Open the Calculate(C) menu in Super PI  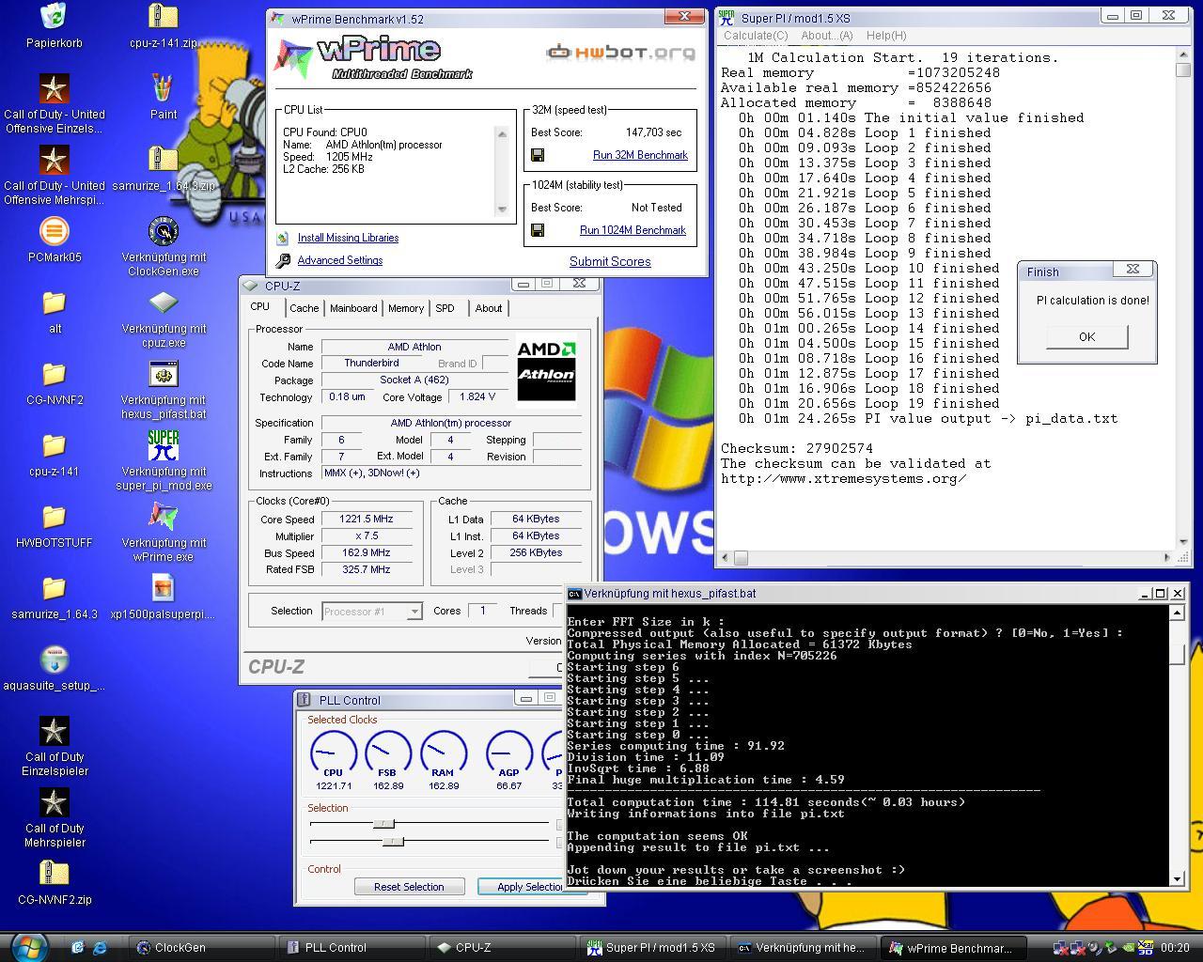coord(756,36)
